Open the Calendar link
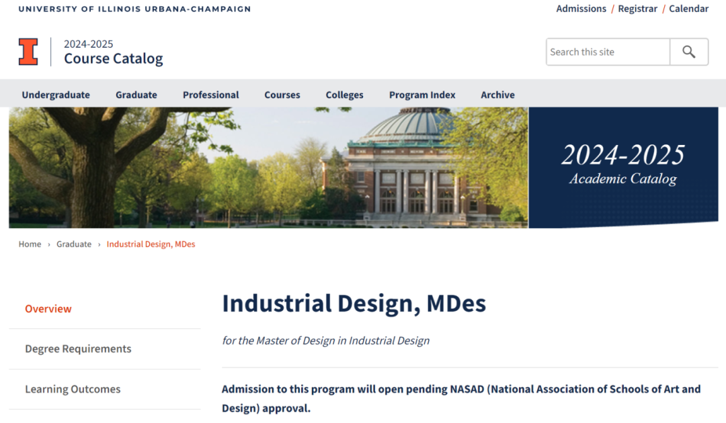 [688, 9]
